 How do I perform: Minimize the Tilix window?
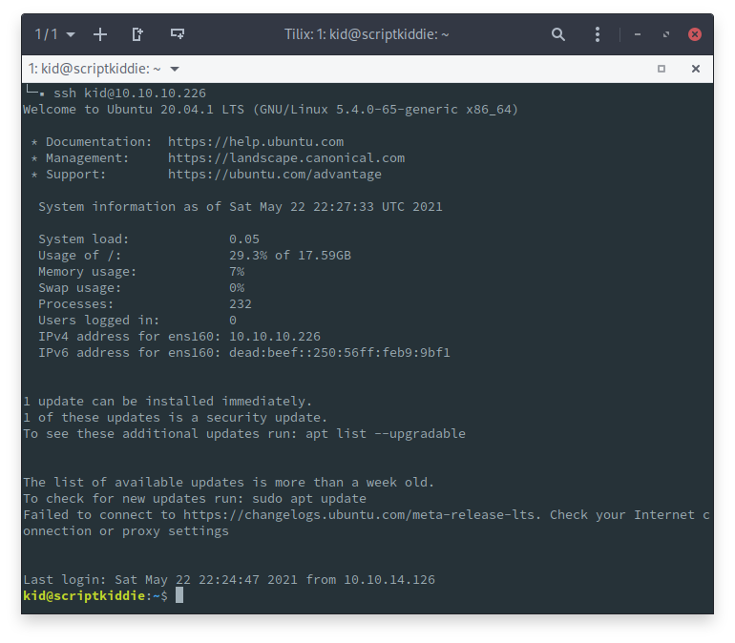[x=639, y=34]
